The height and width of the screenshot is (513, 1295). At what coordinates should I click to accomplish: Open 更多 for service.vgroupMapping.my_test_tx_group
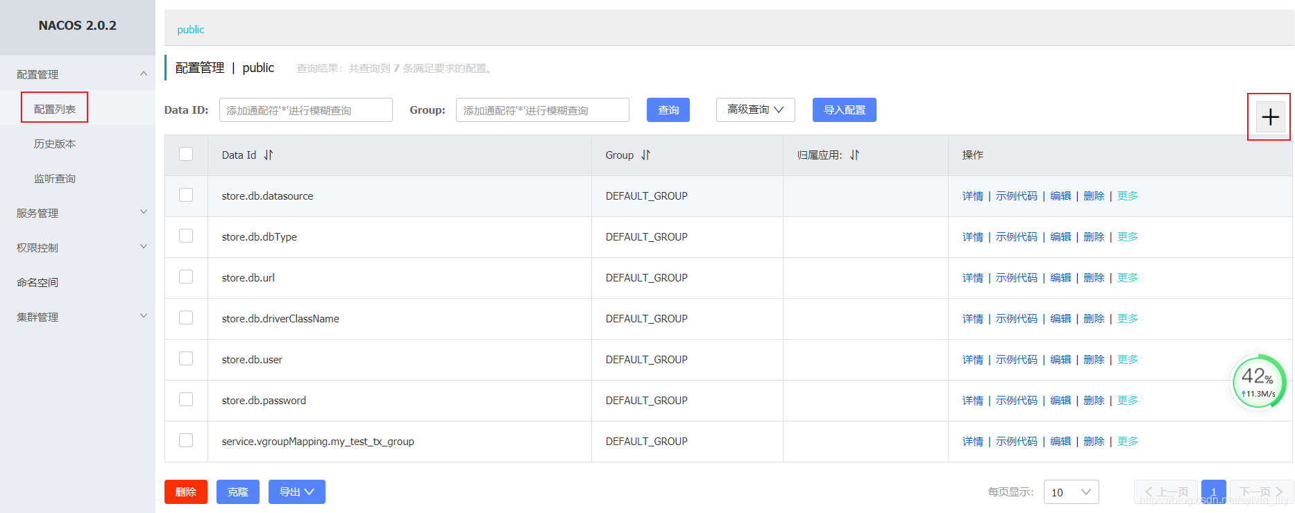(1128, 442)
